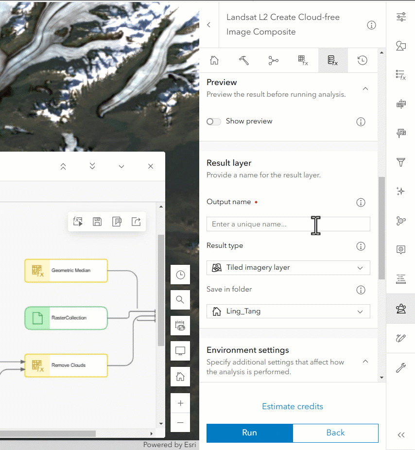The image size is (415, 450).
Task: Close the raster function editor panel
Action: [151, 166]
